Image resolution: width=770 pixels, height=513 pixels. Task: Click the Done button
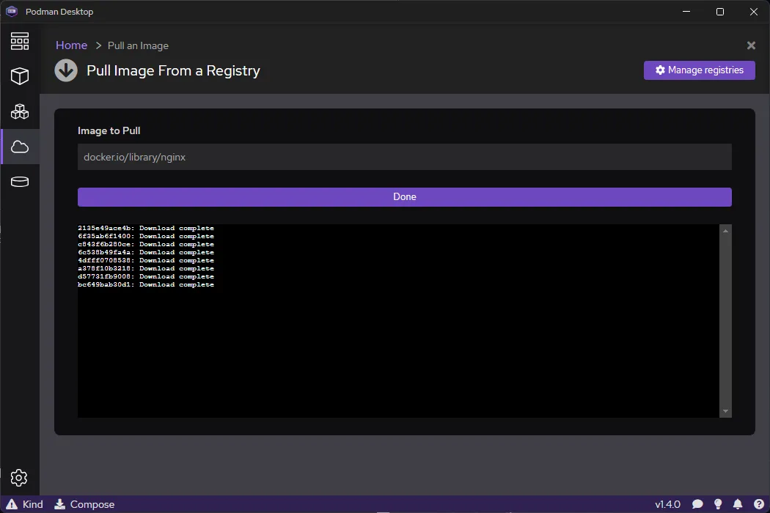click(x=405, y=197)
